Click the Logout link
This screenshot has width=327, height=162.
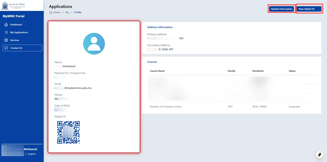[x=32, y=154]
